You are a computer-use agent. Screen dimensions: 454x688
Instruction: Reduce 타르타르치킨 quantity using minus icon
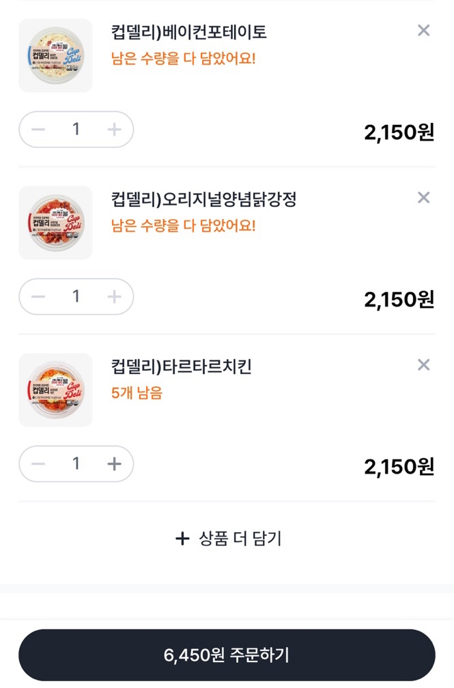pyautogui.click(x=38, y=464)
